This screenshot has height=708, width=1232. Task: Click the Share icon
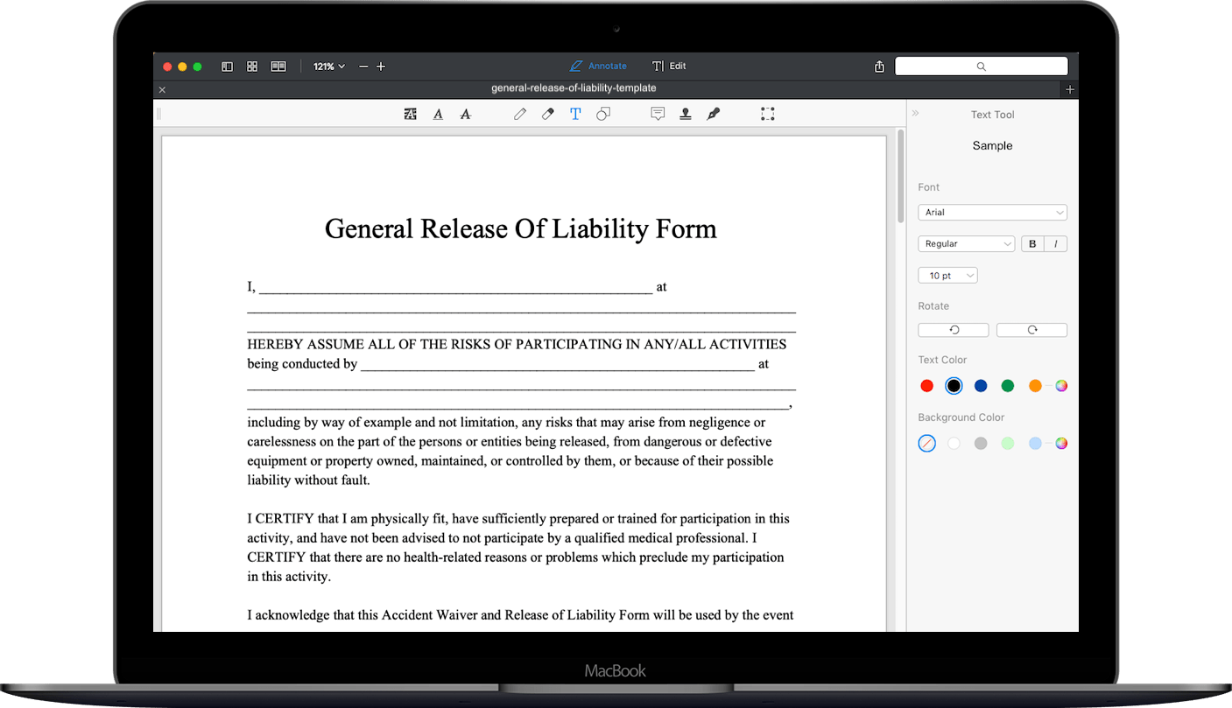[x=879, y=66]
